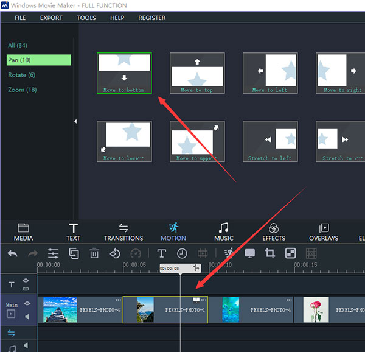Switch to the OVERLAYS tab
Viewport: 365px width, 352px height.
(x=324, y=232)
